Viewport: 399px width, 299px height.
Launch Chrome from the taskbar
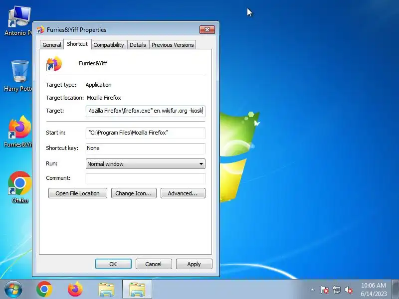click(44, 290)
